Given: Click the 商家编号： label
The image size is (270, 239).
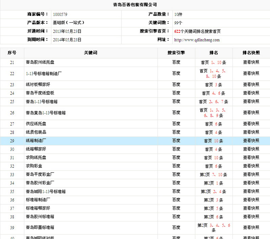Looking at the screenshot, I should point(38,14).
